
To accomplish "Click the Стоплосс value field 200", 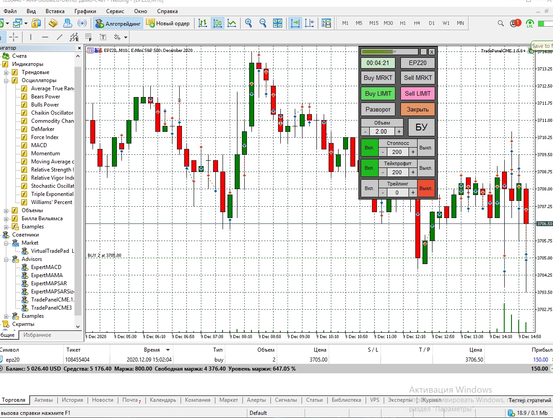I will (397, 152).
